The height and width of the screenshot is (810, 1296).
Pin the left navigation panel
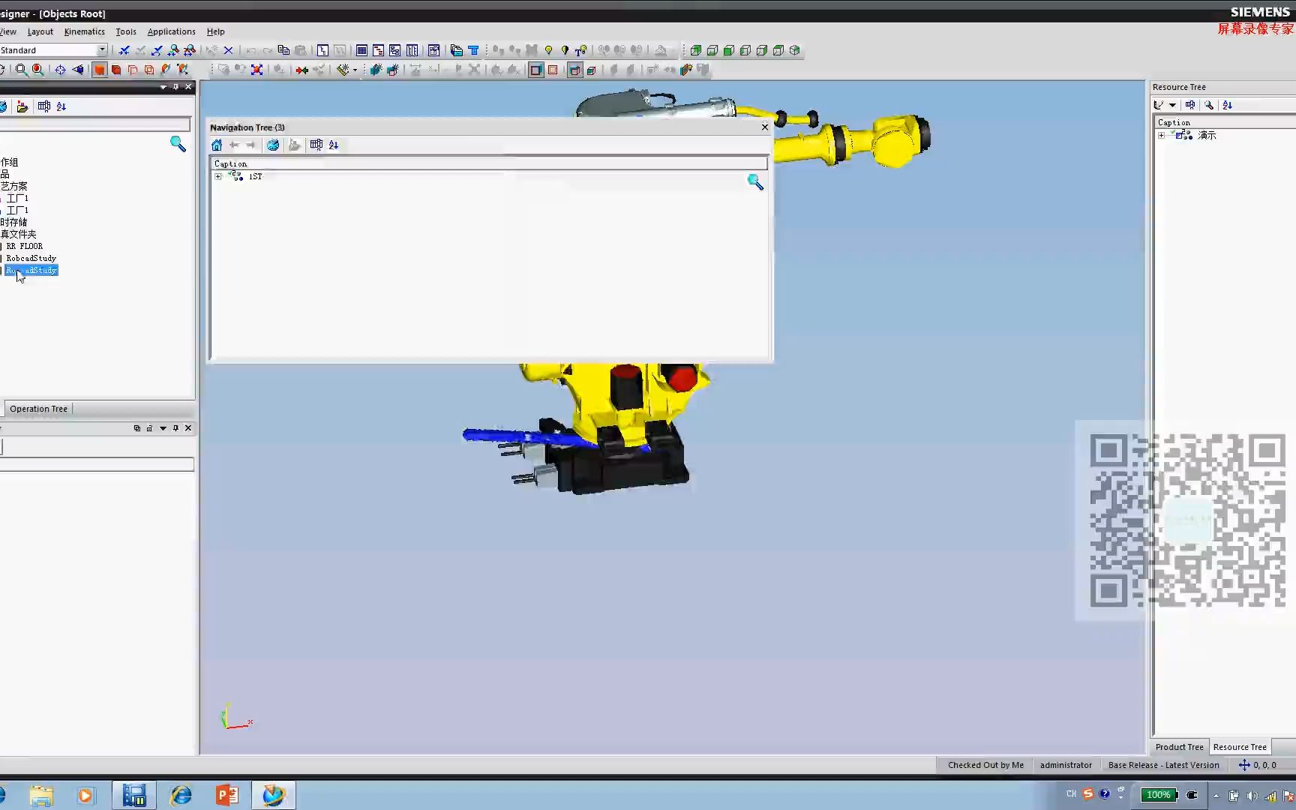175,87
